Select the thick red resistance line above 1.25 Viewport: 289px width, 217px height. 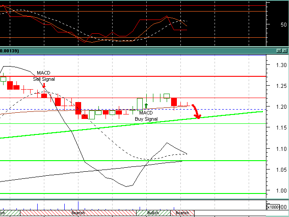(x=133, y=76)
